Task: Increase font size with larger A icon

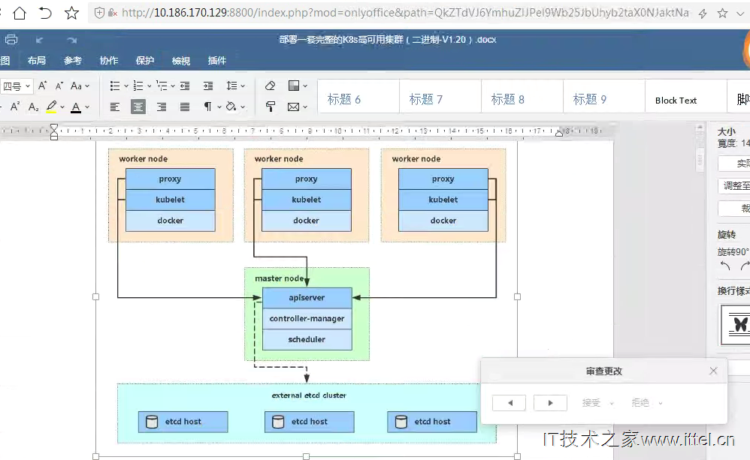Action: click(42, 86)
